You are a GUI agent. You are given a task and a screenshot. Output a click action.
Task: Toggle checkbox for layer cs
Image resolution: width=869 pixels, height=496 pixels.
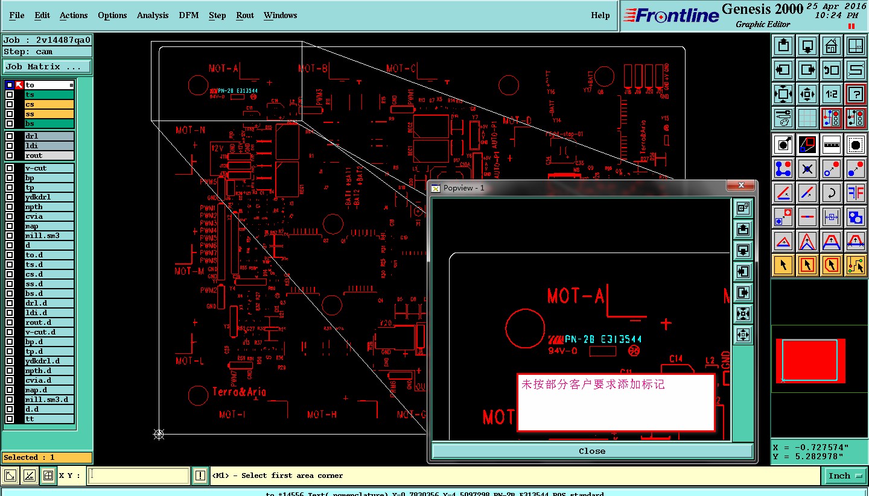(10, 104)
